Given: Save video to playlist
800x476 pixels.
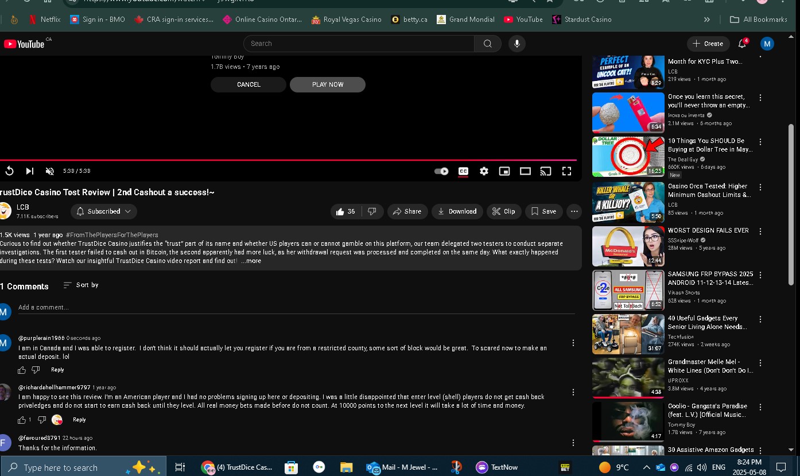Looking at the screenshot, I should (x=543, y=211).
